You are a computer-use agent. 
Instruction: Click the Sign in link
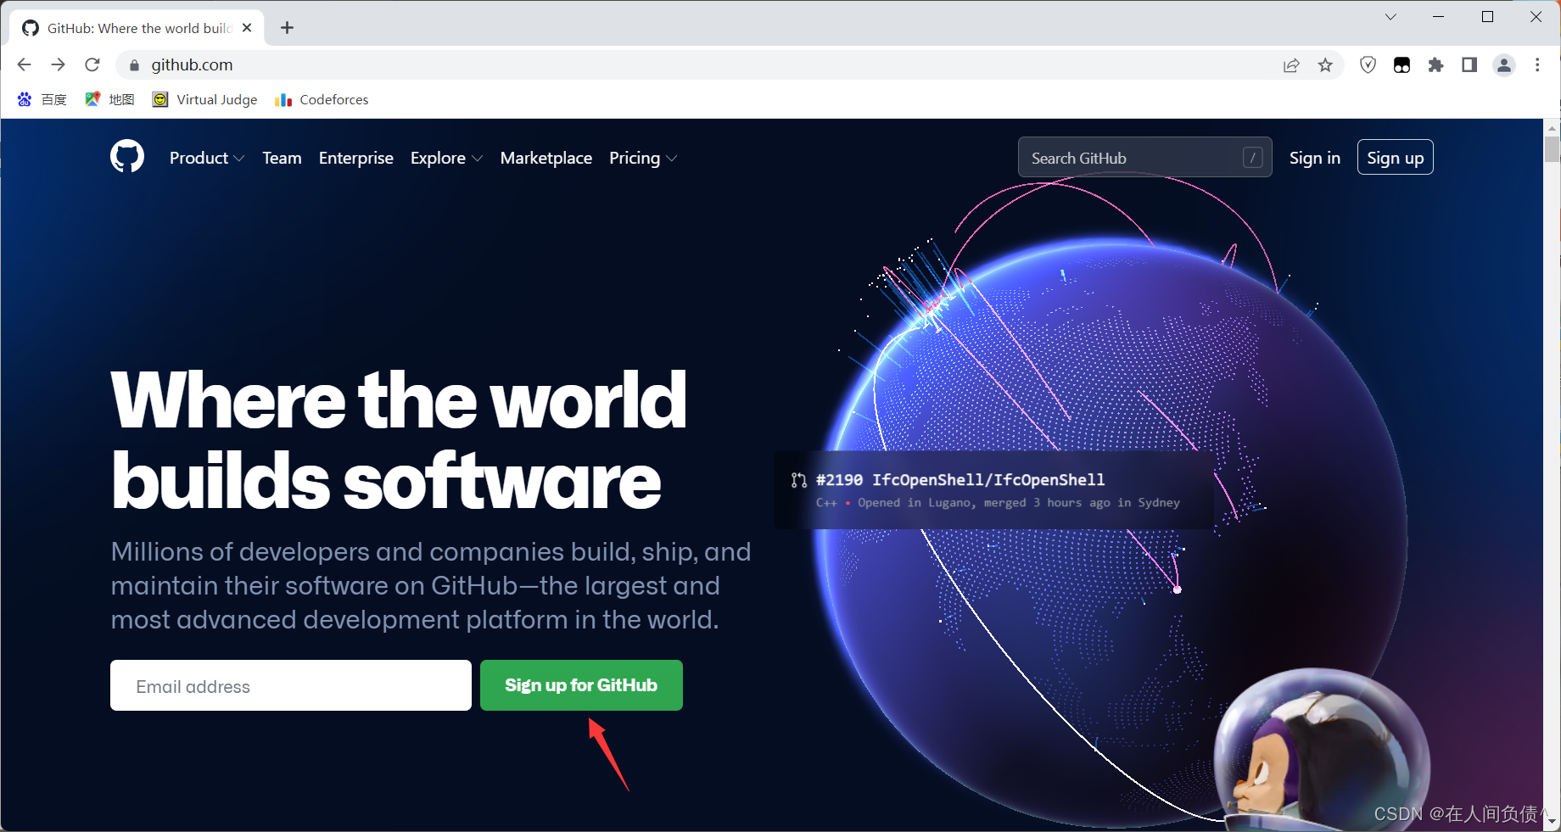click(1314, 158)
